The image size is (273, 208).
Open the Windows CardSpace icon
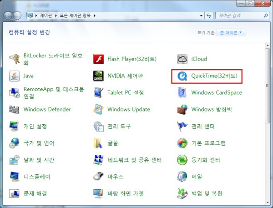pyautogui.click(x=182, y=93)
